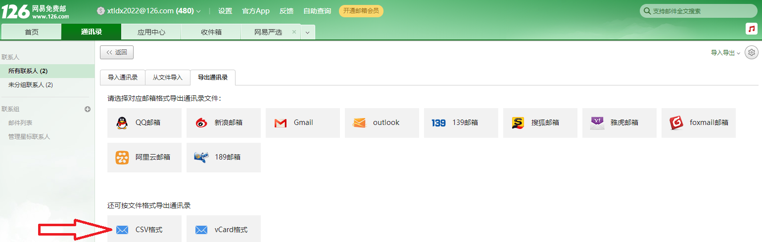The height and width of the screenshot is (242, 762).
Task: Open the 应用中心 tab
Action: click(151, 32)
